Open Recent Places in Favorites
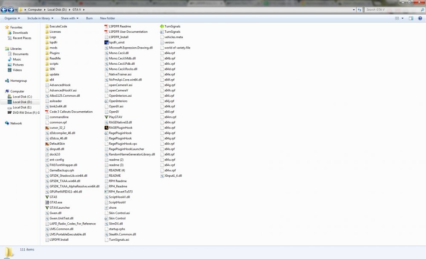This screenshot has width=426, height=259. [22, 38]
